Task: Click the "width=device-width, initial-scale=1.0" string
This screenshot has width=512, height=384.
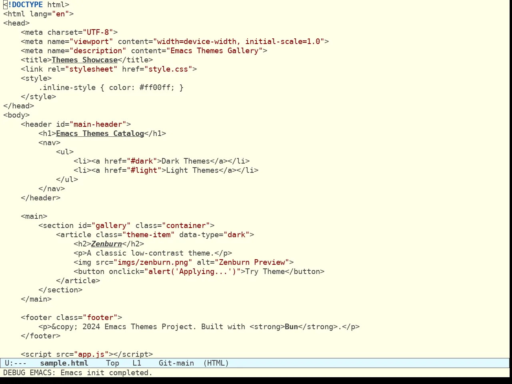Action: click(x=238, y=42)
